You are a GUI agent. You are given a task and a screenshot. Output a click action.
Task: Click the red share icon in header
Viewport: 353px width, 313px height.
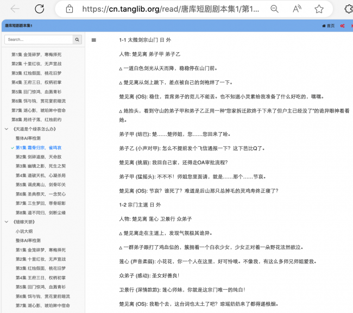click(343, 26)
